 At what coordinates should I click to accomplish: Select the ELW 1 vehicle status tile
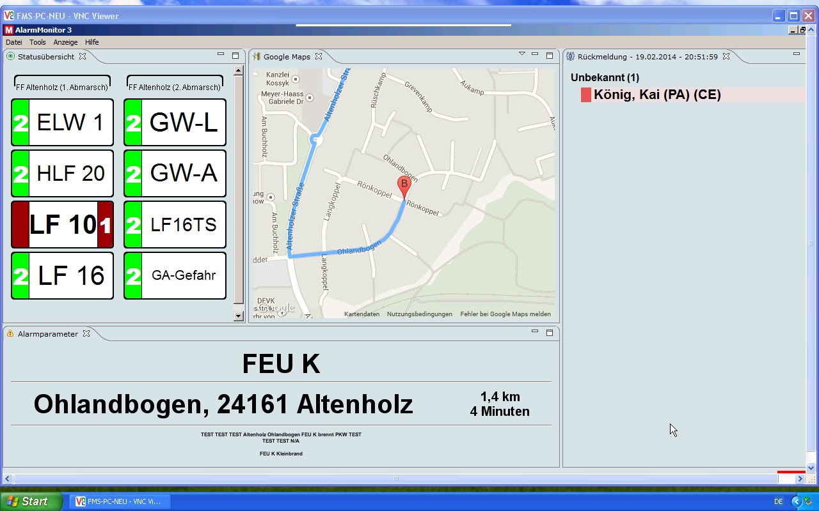point(63,123)
